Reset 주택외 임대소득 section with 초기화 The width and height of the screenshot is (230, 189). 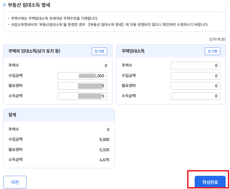tap(99, 51)
